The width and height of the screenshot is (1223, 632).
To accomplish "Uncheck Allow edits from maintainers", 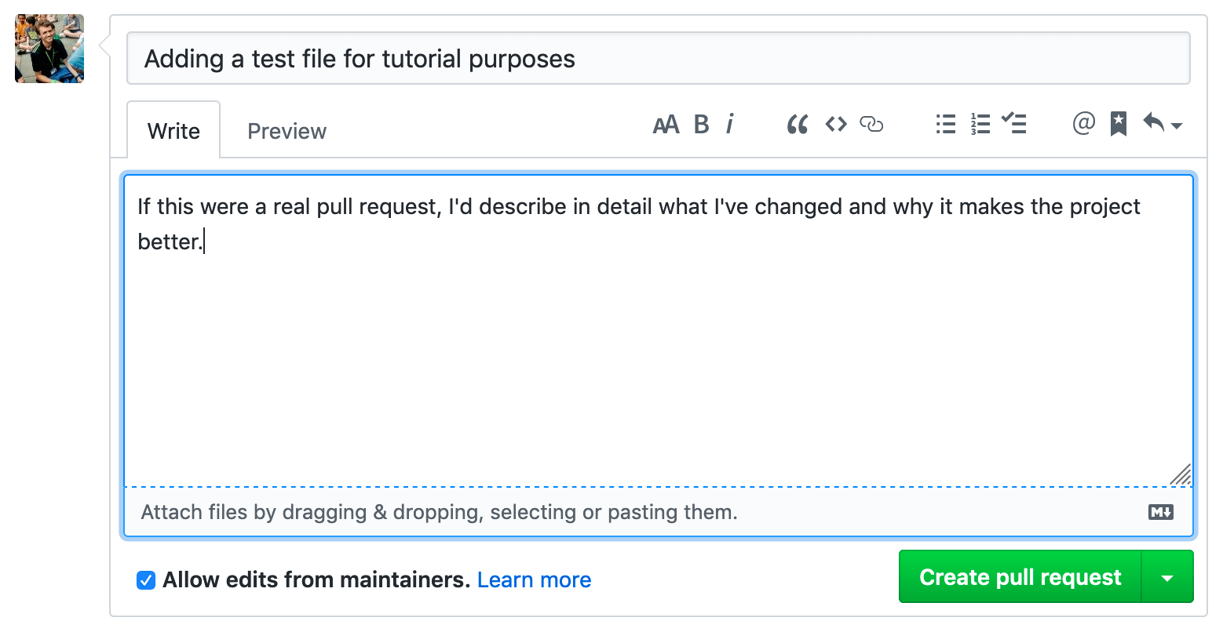I will click(146, 580).
